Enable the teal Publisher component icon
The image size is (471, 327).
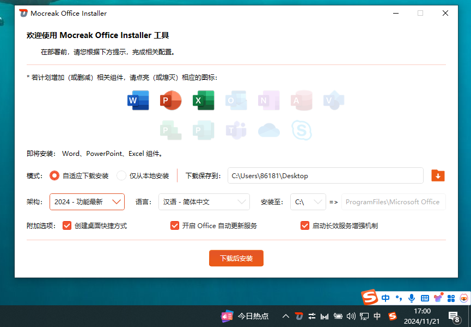203,130
